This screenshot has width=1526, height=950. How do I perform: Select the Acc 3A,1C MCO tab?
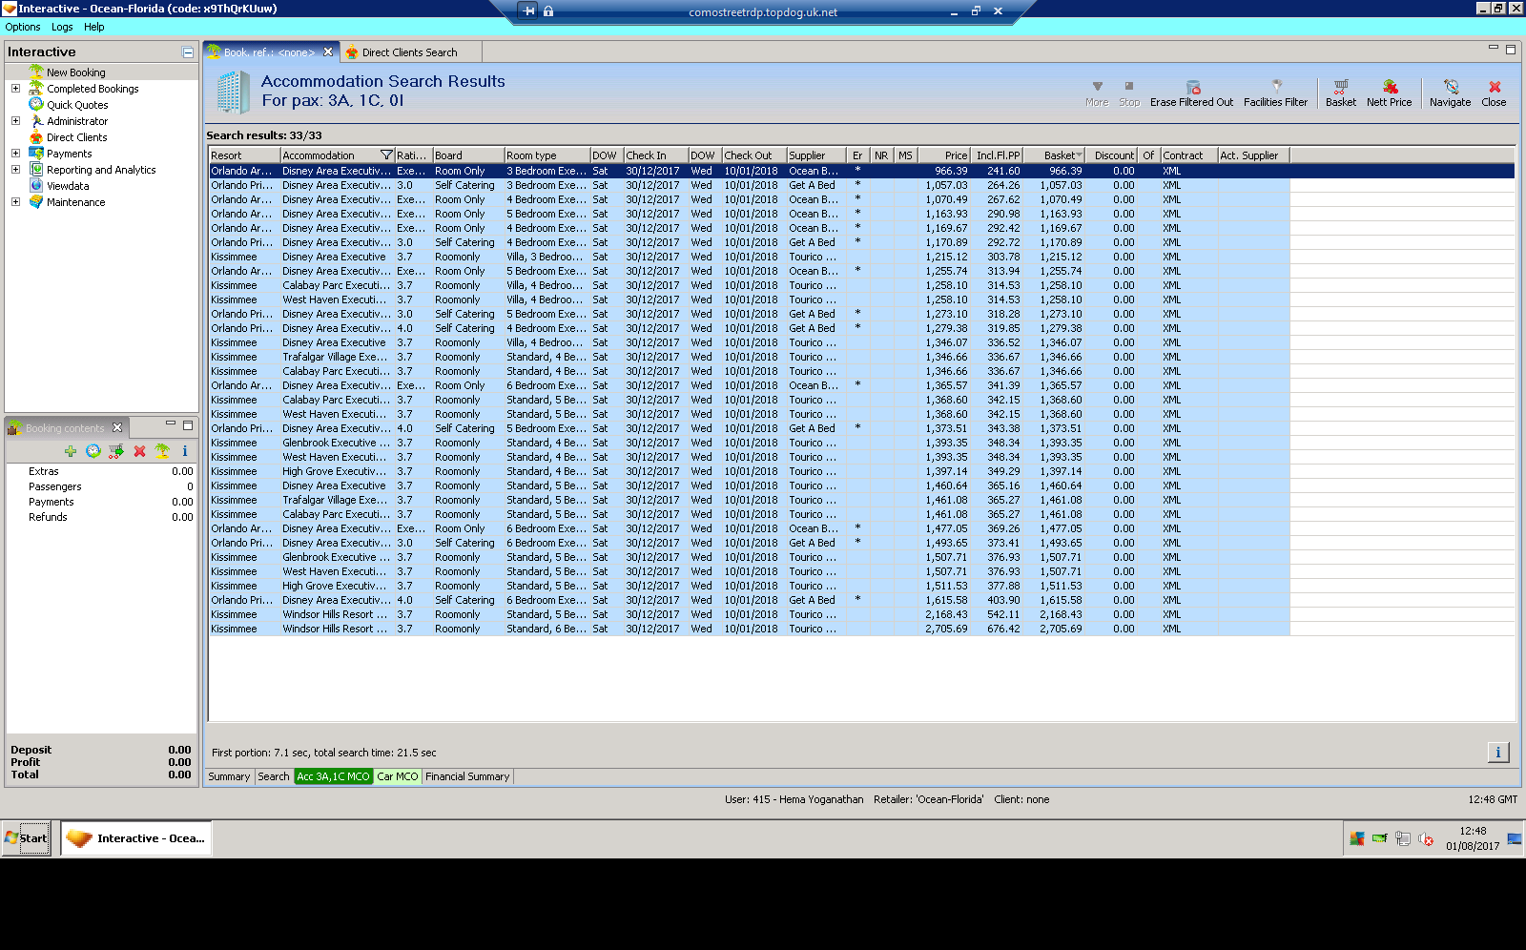point(333,776)
